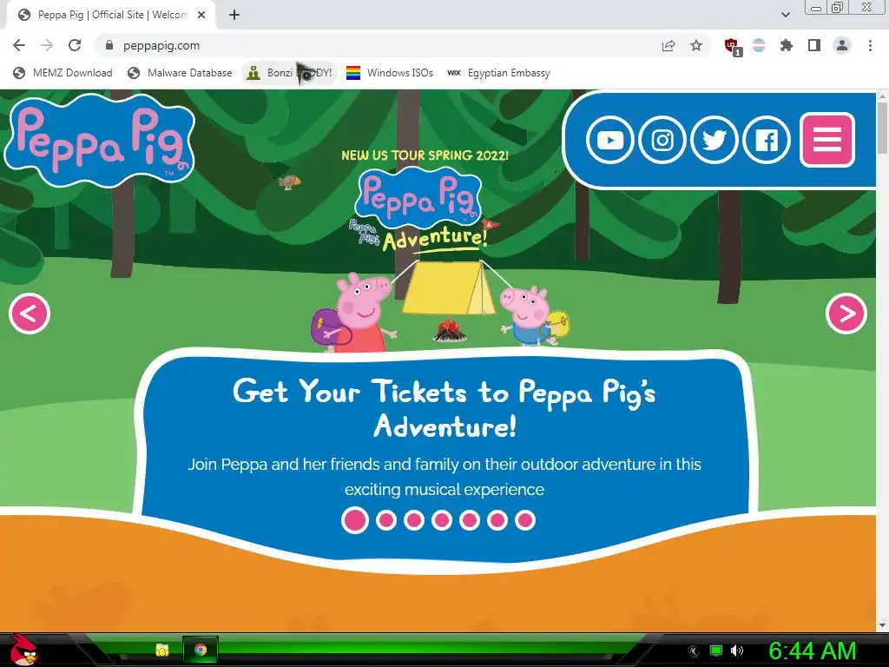Select the second carousel slide dot

(x=386, y=520)
